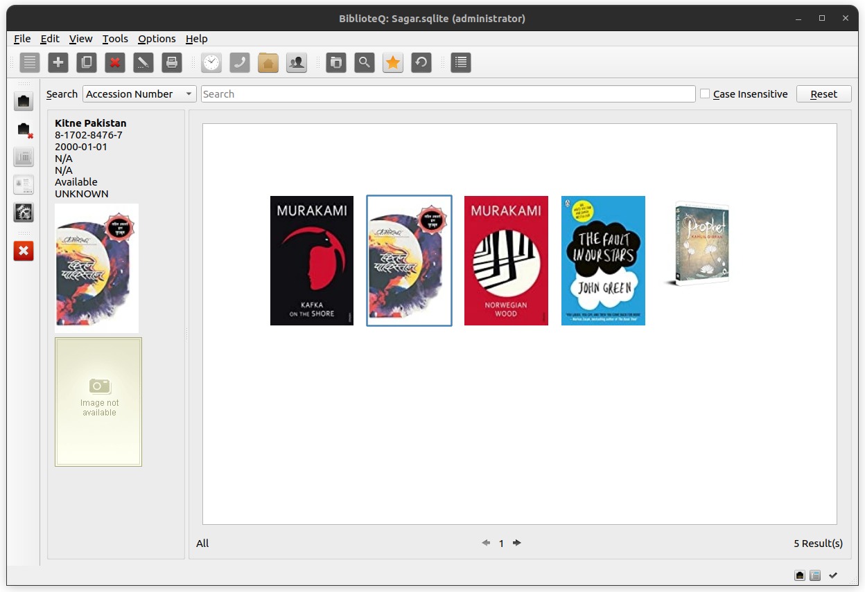Click the red X delete toolbar icon
The height and width of the screenshot is (592, 865).
(115, 63)
